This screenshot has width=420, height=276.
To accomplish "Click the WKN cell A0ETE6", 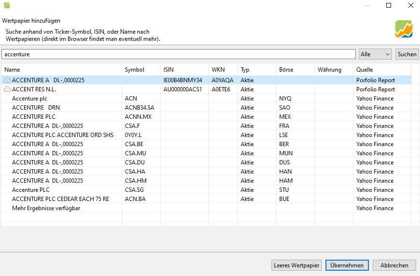I will coord(221,89).
